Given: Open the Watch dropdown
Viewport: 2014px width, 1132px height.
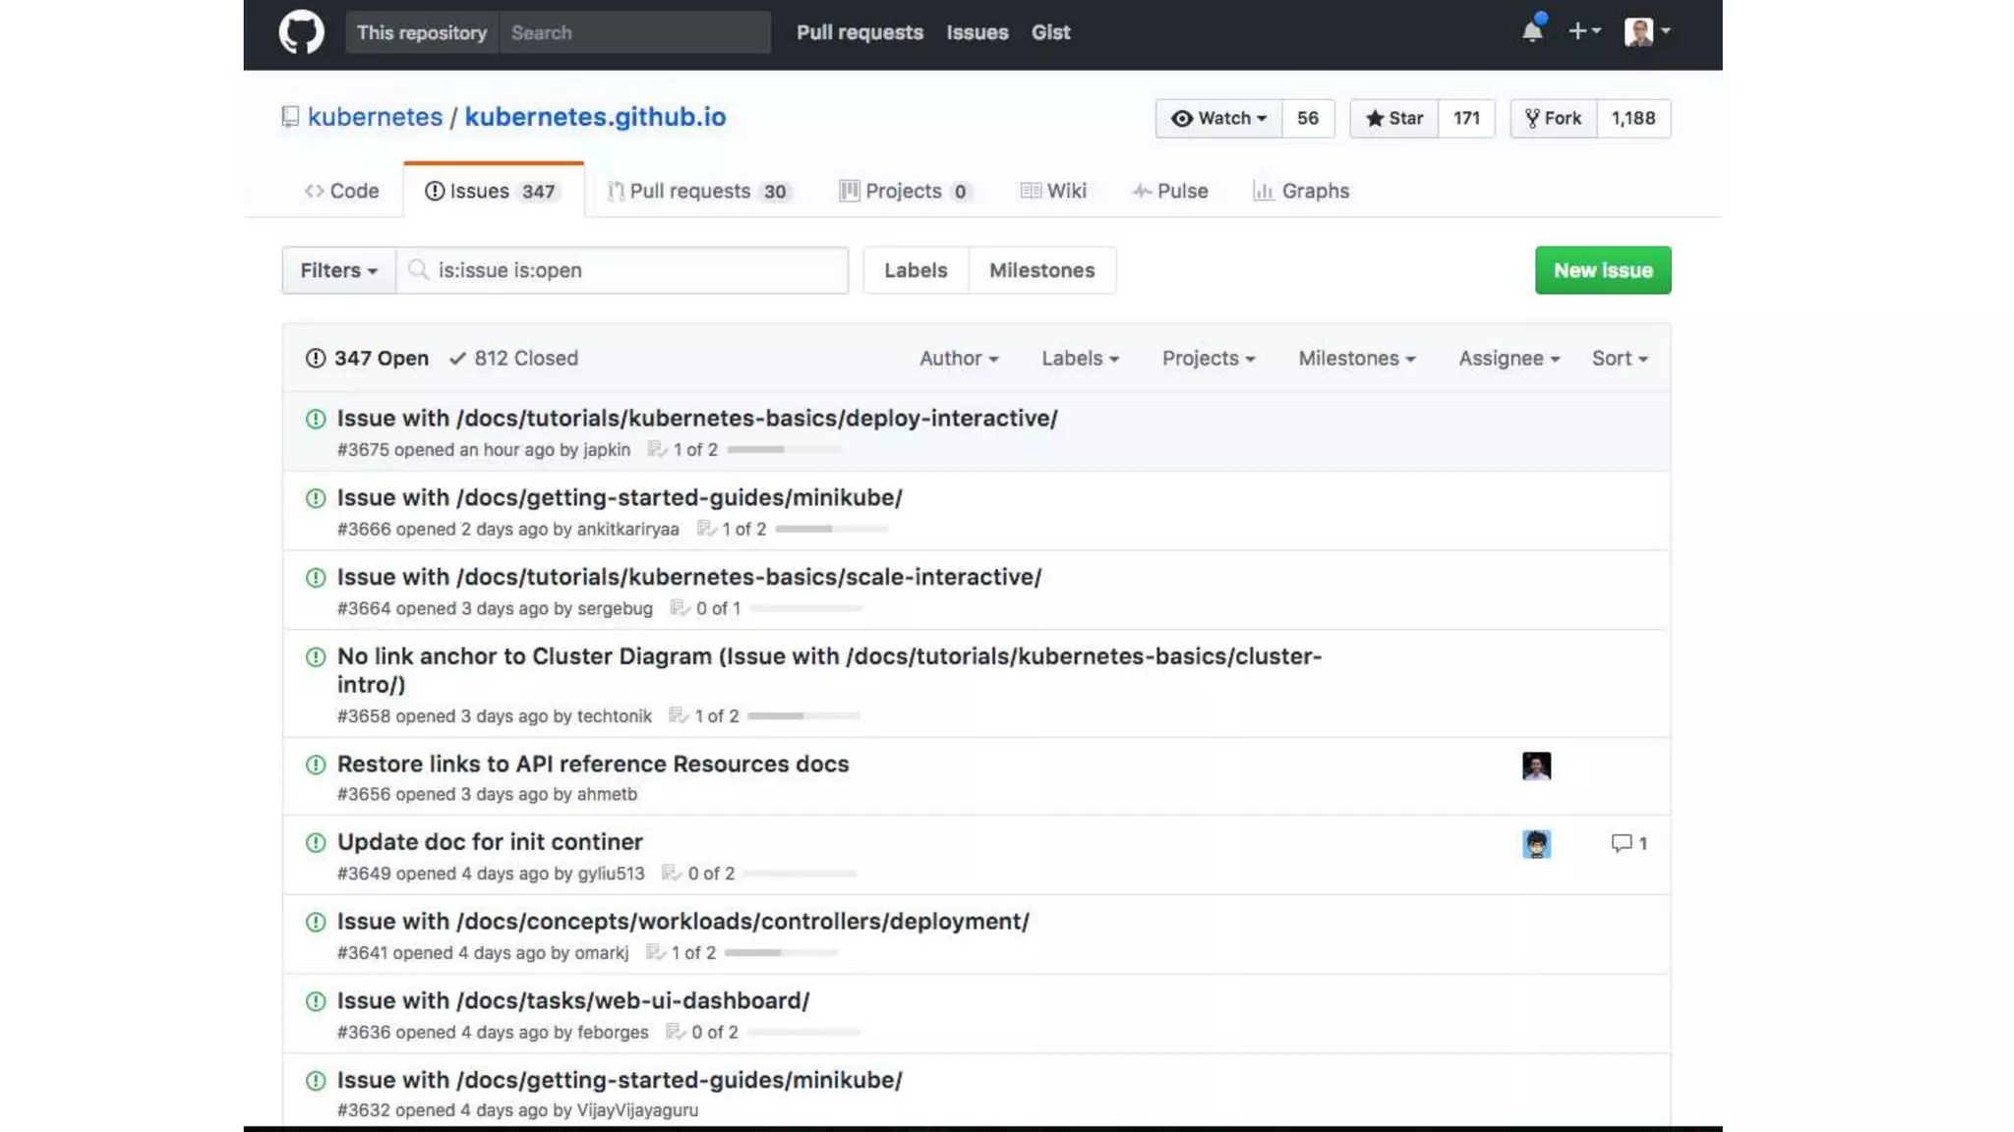Looking at the screenshot, I should coord(1218,118).
